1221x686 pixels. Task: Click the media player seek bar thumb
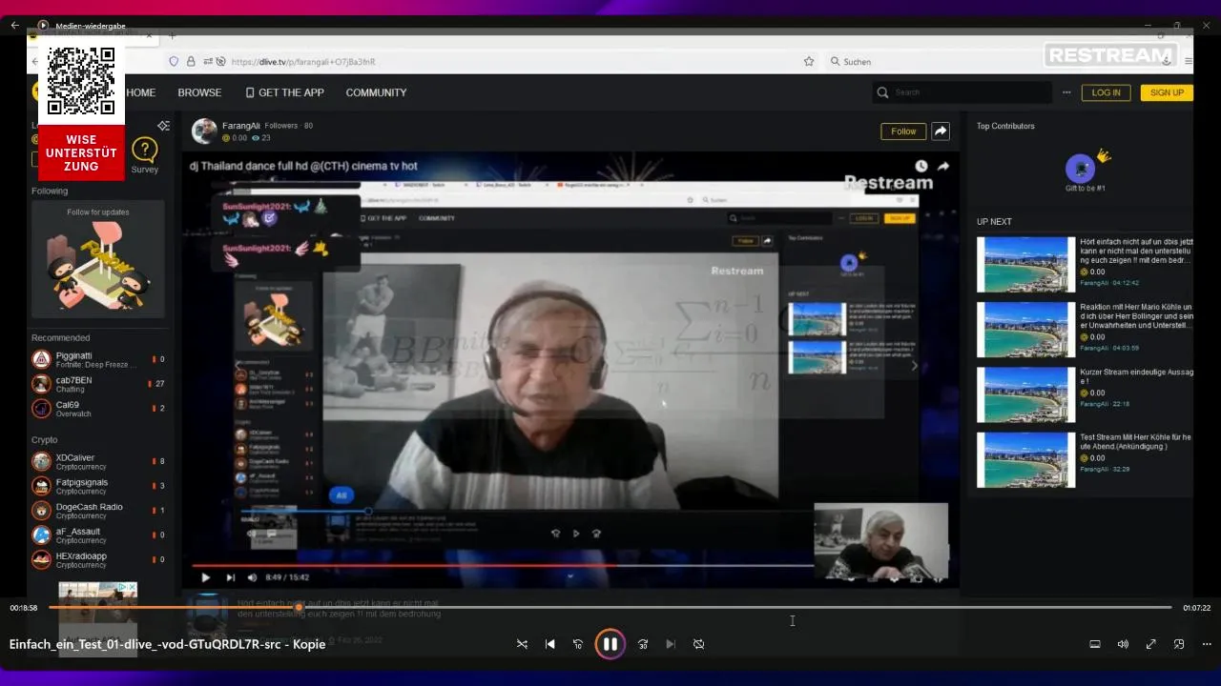point(299,607)
